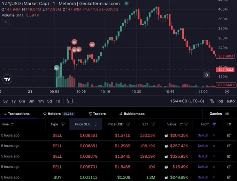Click the 1.2M YZY amount cell
The width and height of the screenshot is (237, 181).
[151, 177]
